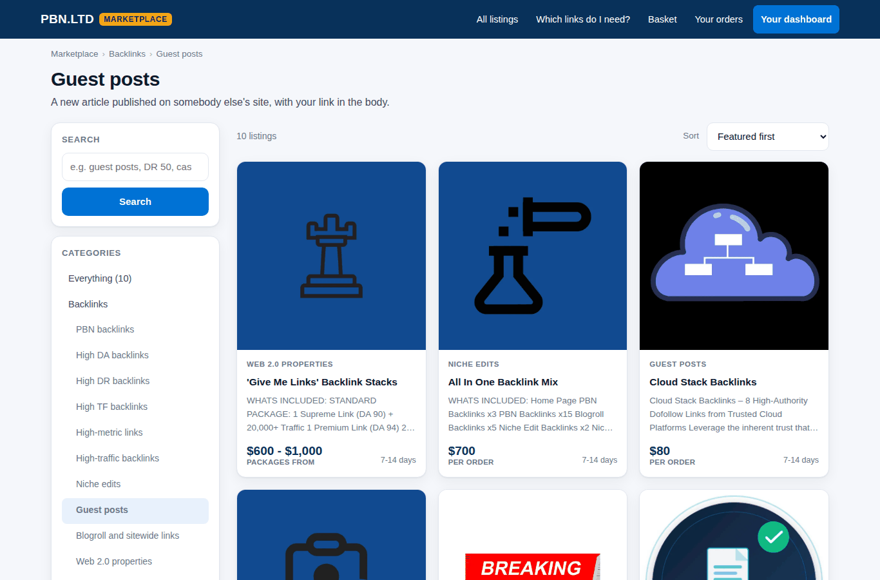Open Web 2.0 properties category
The image size is (880, 580).
coord(135,561)
